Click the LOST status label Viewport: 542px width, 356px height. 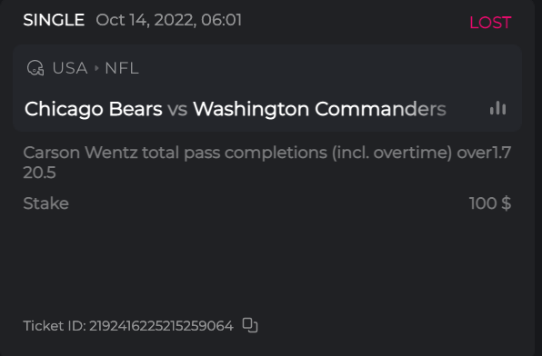(490, 23)
